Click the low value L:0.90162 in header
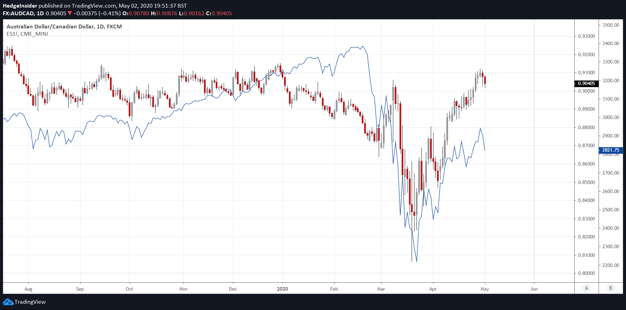Screen dimensions: 626x310 click(191, 14)
